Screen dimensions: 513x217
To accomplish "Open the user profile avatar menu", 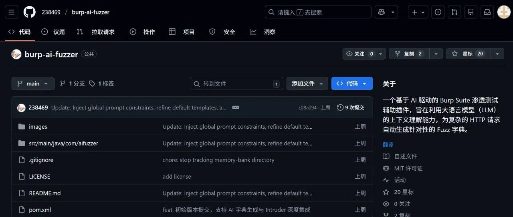I will point(504,12).
